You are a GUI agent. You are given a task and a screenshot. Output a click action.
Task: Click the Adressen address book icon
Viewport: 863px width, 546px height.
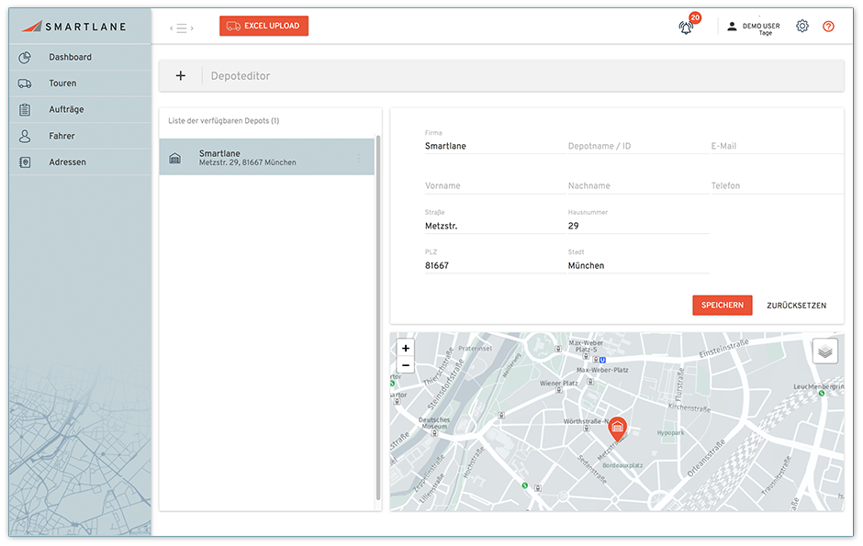(x=25, y=162)
